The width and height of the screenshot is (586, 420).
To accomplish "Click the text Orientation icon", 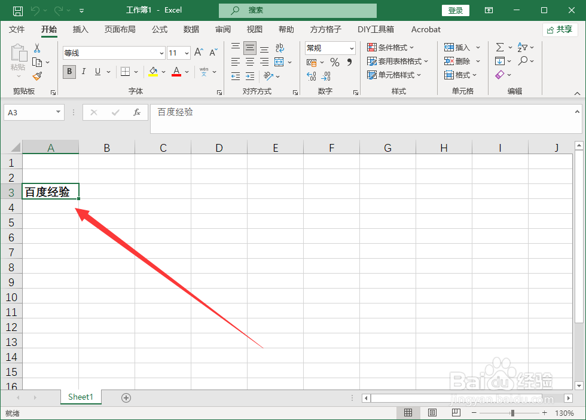I will (x=268, y=76).
